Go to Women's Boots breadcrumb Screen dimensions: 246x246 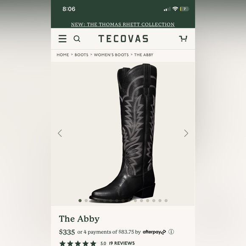click(111, 55)
